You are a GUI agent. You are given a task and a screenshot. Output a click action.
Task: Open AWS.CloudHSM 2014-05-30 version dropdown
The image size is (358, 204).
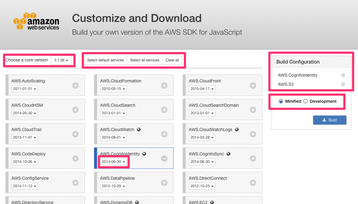25,113
